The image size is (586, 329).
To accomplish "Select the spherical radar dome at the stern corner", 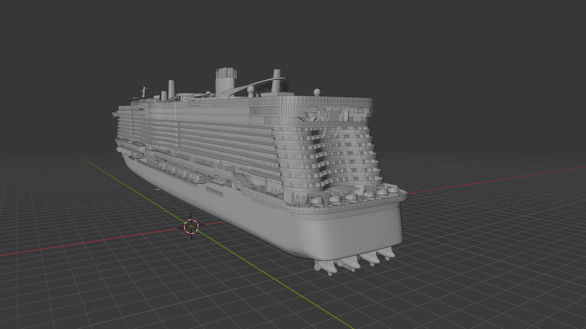I will pos(317,92).
